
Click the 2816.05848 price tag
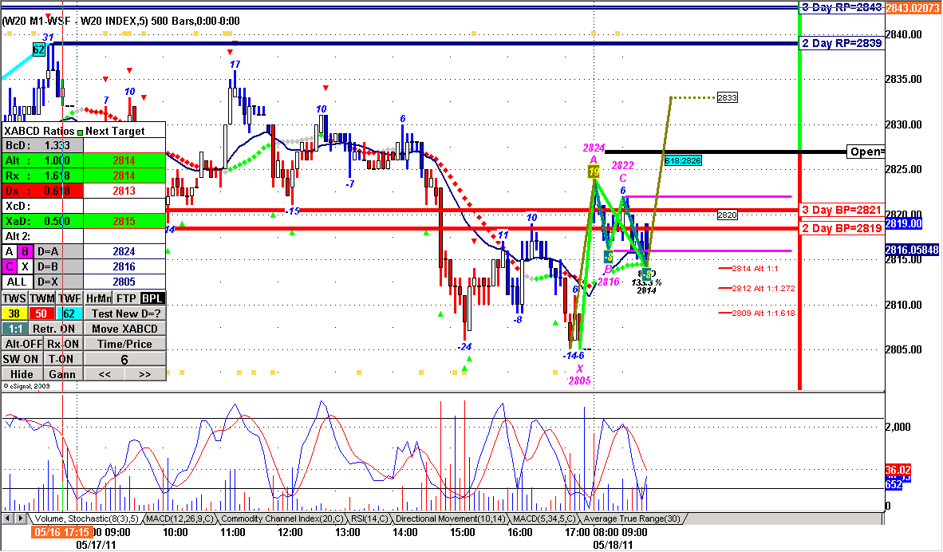(x=911, y=250)
